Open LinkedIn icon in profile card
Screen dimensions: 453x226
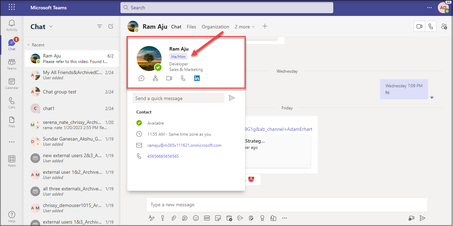coord(197,78)
